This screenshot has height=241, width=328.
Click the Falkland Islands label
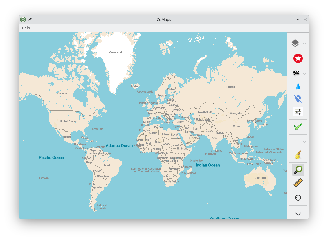click(102, 207)
